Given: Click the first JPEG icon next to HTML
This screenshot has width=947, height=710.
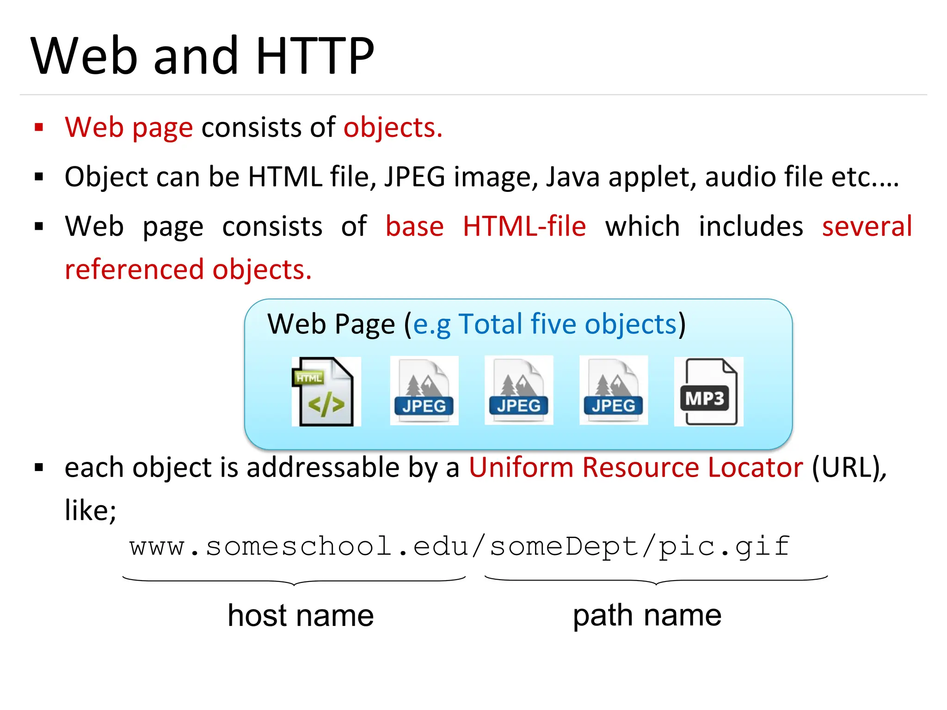Looking at the screenshot, I should coord(424,390).
